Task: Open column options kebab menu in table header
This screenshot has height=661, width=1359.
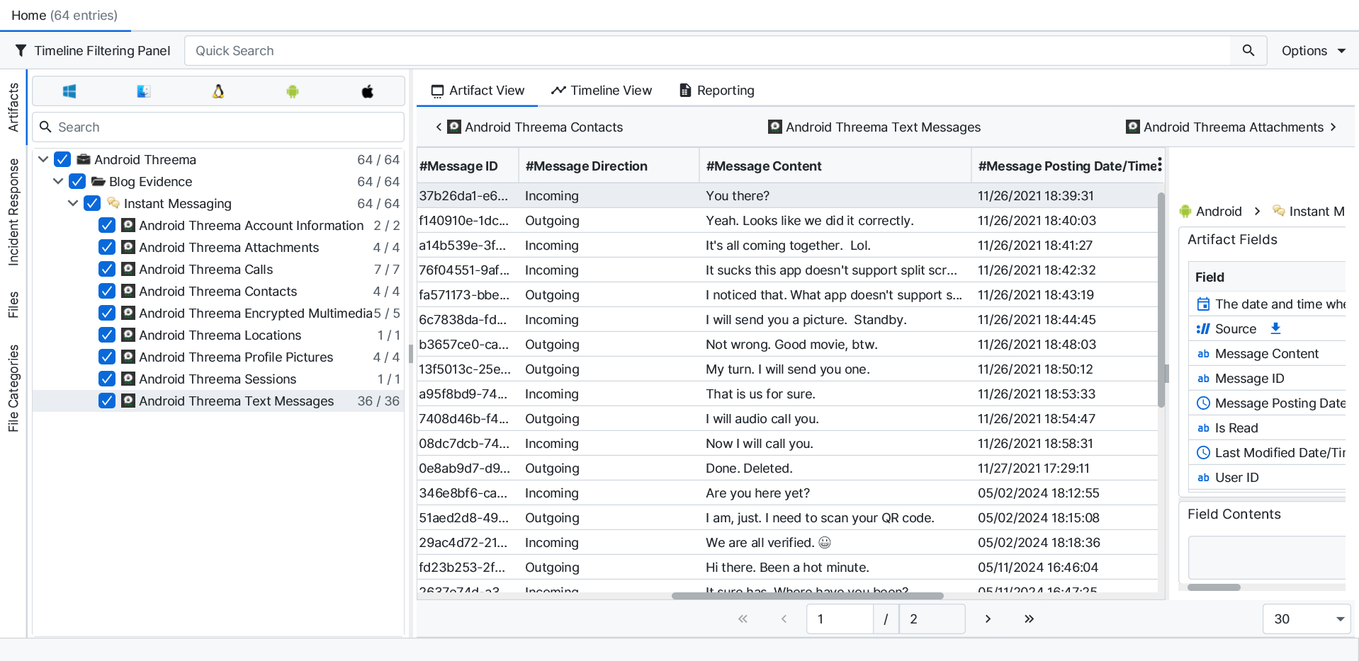Action: [x=1159, y=165]
